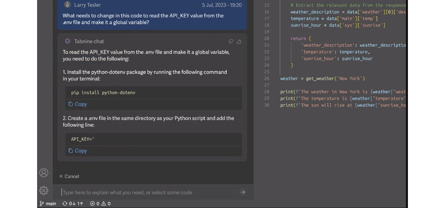Viewport: 445px width, 208px height.
Task: Click the return { statement on line 20
Action: pos(301,39)
